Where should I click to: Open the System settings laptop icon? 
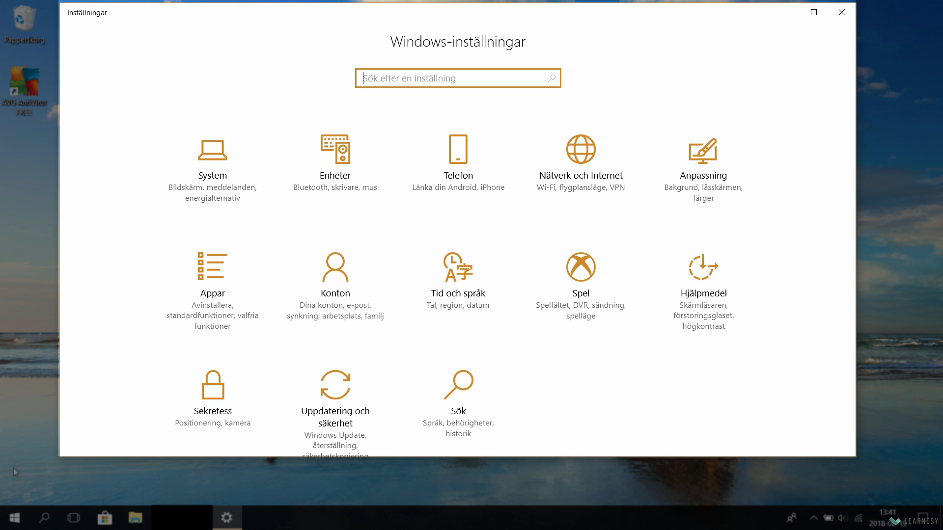pos(212,150)
